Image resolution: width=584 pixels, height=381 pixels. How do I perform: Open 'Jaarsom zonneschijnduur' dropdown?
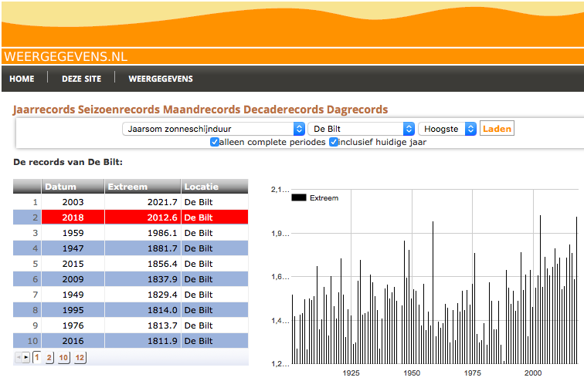click(x=214, y=129)
